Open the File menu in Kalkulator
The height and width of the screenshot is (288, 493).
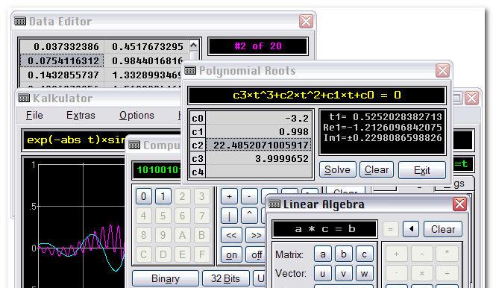(x=34, y=116)
